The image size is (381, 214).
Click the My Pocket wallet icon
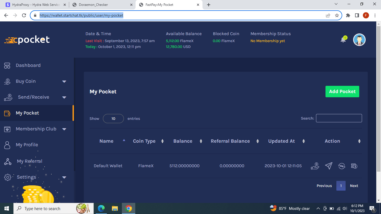(x=7, y=113)
